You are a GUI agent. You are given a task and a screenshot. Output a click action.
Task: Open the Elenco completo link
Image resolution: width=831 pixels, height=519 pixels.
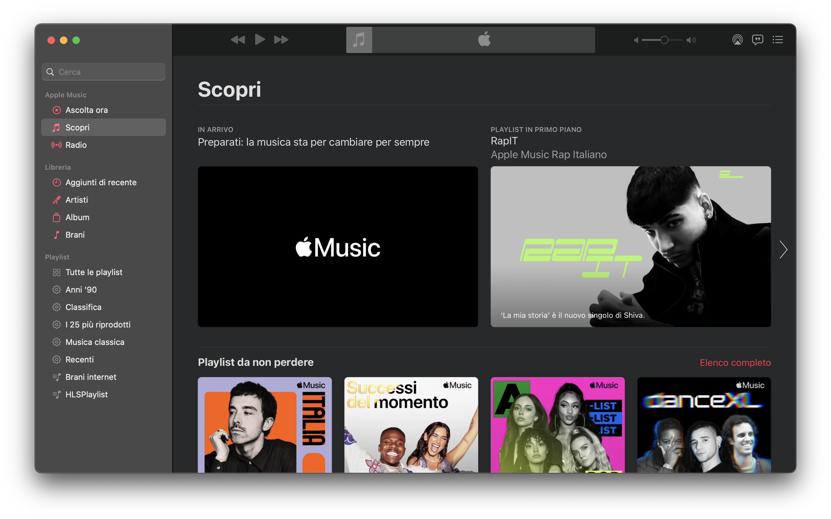click(735, 363)
